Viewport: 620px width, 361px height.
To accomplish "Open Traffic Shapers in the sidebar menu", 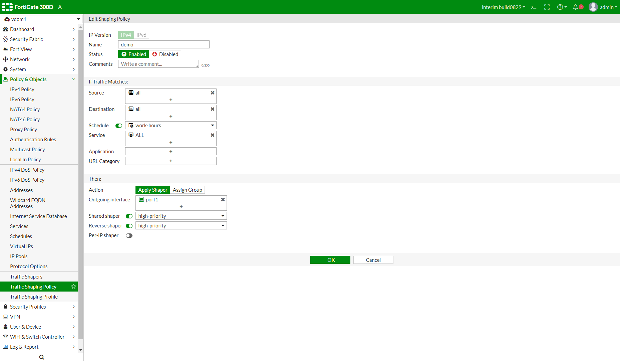I will click(x=26, y=277).
